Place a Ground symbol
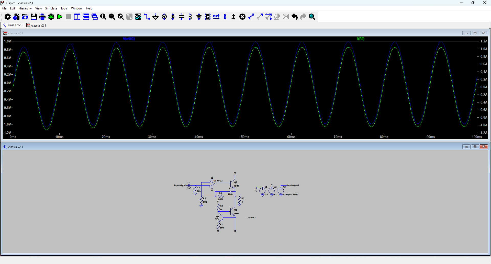 pos(155,17)
